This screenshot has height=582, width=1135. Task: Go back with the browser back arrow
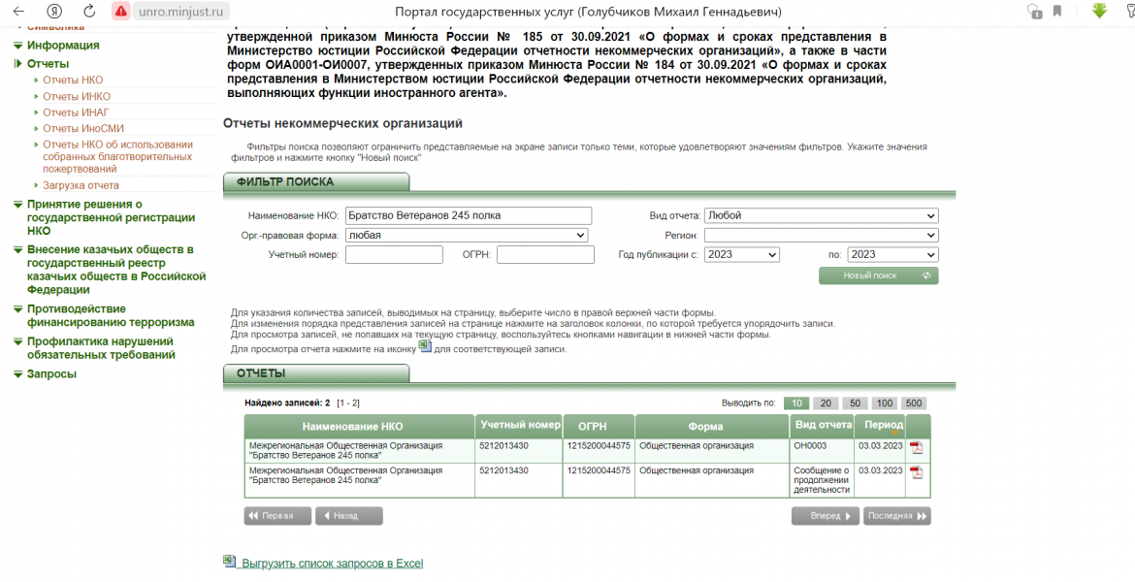click(18, 12)
